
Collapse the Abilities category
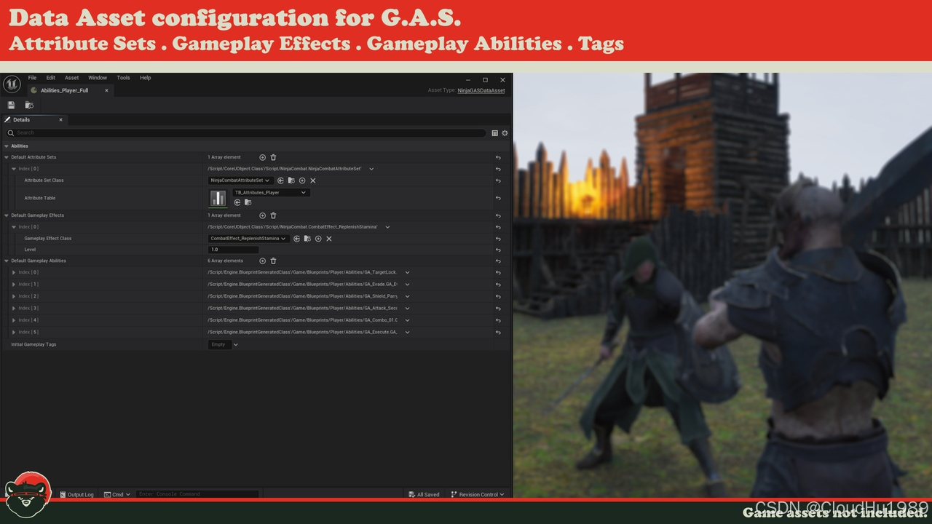[x=7, y=146]
